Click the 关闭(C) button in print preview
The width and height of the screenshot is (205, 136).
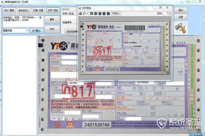(x=116, y=13)
